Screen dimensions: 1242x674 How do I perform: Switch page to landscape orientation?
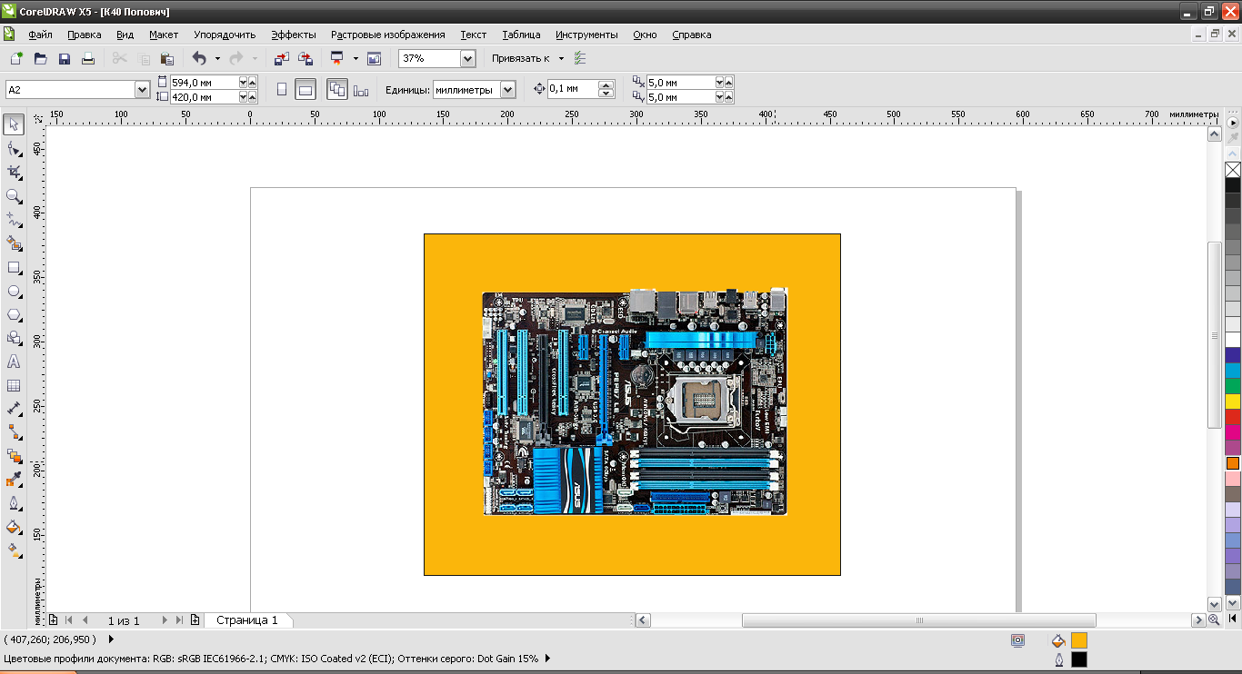click(305, 90)
